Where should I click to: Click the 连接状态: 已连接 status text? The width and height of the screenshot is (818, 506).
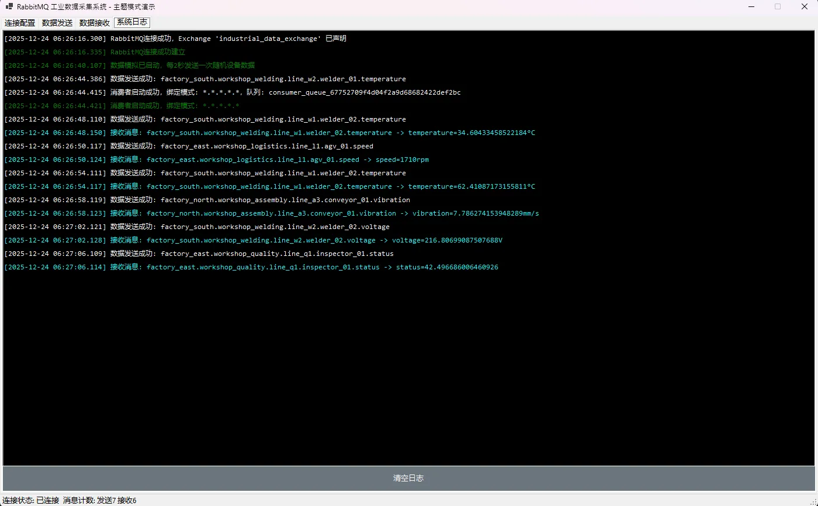click(x=31, y=500)
